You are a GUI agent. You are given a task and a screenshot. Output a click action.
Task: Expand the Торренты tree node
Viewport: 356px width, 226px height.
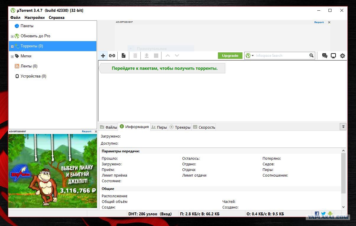click(12, 46)
